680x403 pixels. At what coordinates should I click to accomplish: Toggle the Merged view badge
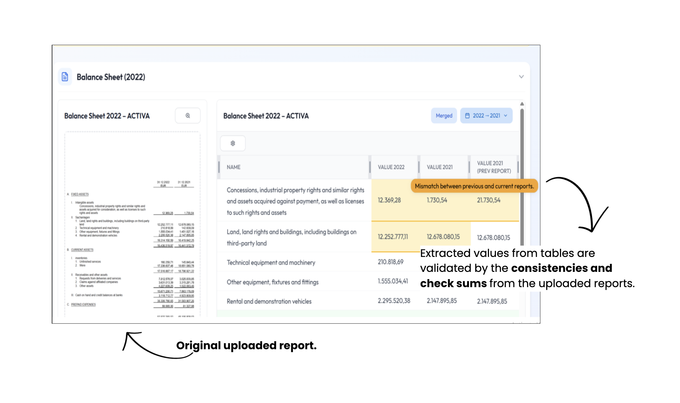click(443, 116)
